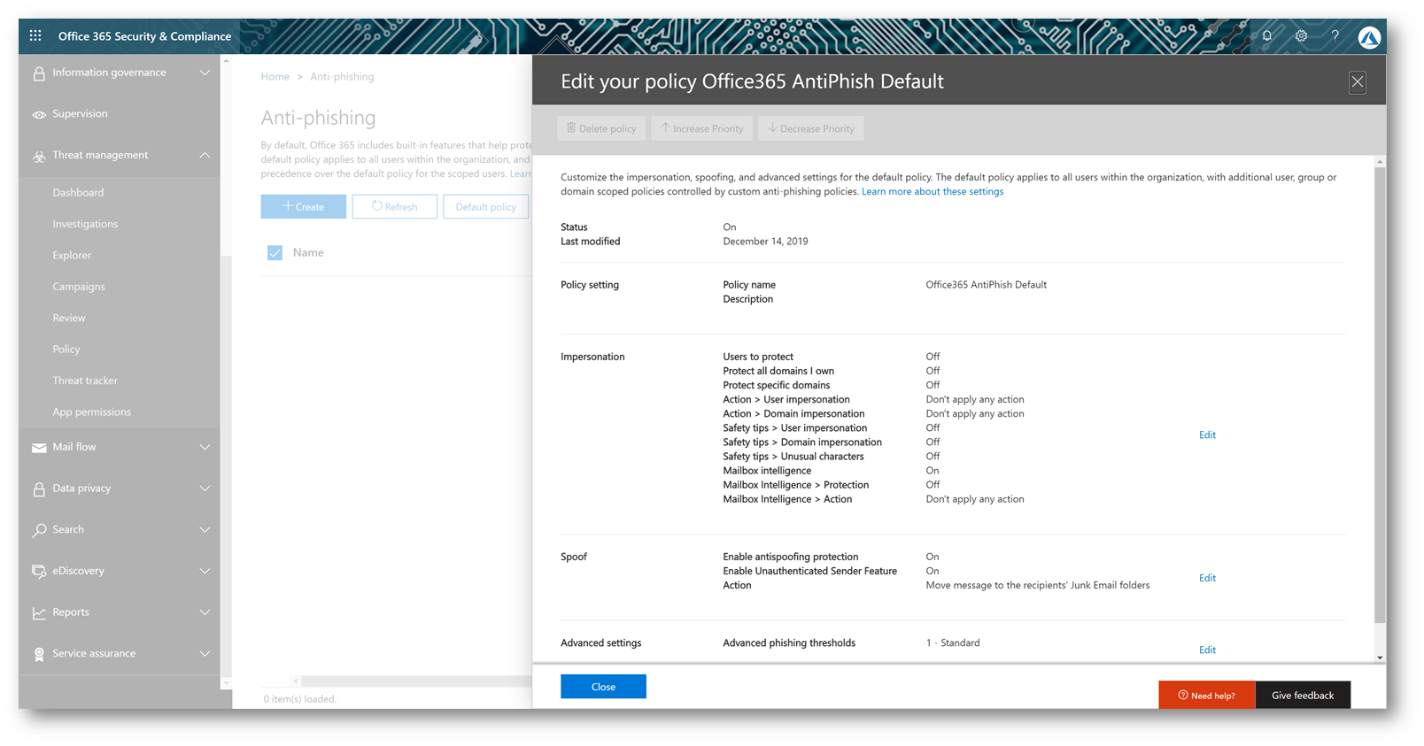Open Threat tracker menu item
1424x746 pixels.
[85, 381]
